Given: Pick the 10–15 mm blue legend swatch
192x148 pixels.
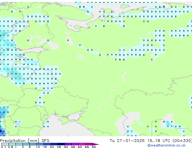Looking at the screenshot, I should [40, 144].
